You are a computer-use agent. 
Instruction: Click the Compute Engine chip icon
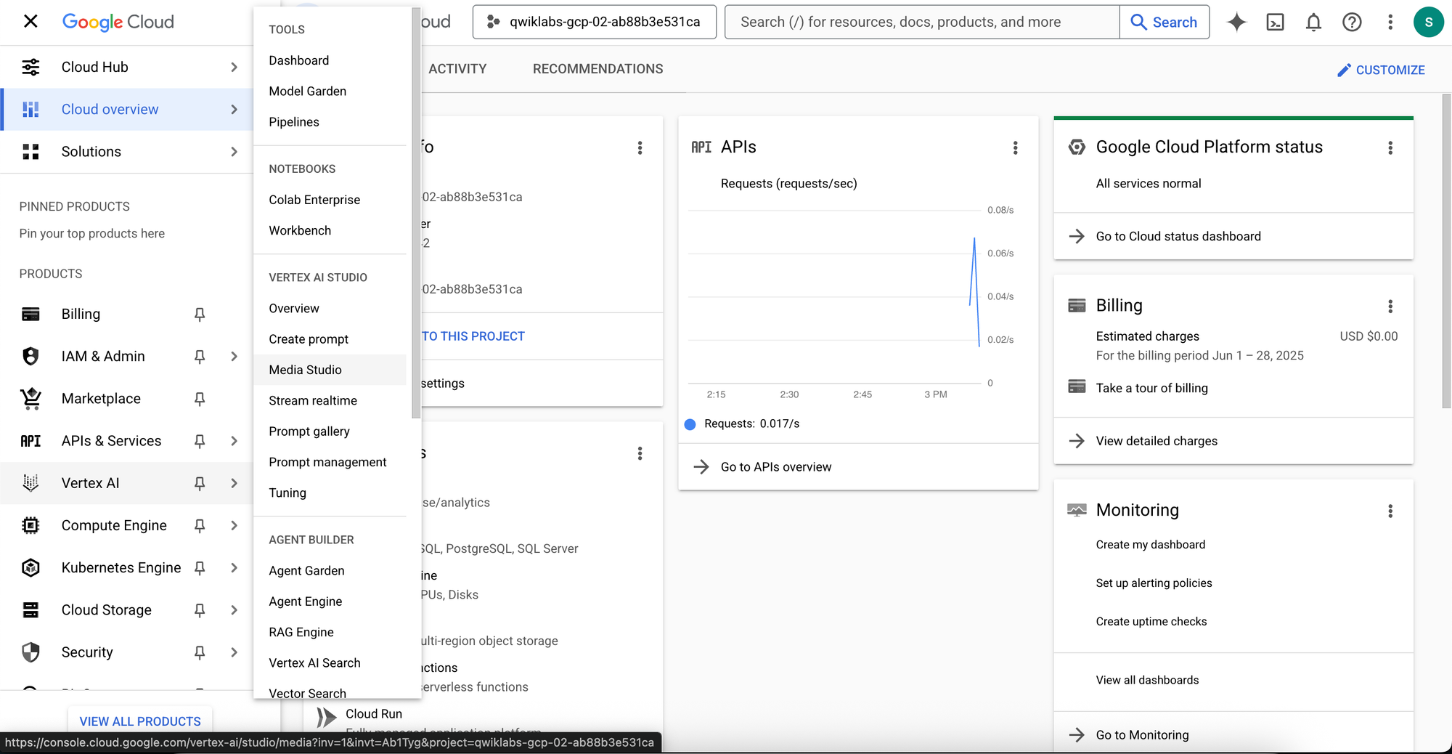[x=30, y=525]
